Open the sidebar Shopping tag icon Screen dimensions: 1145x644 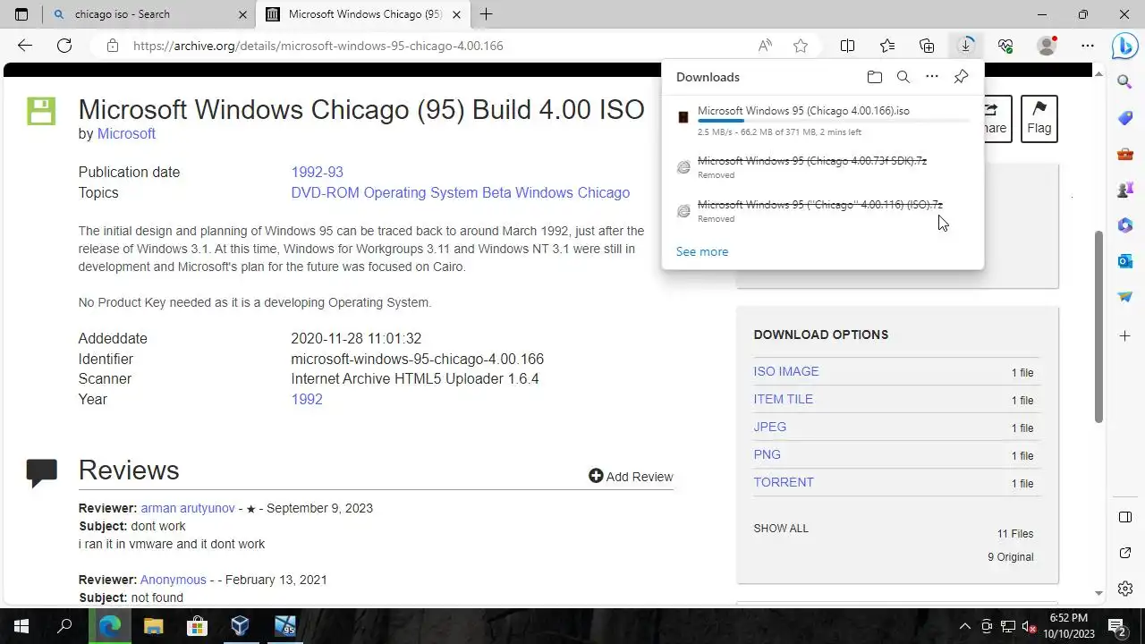(x=1125, y=118)
